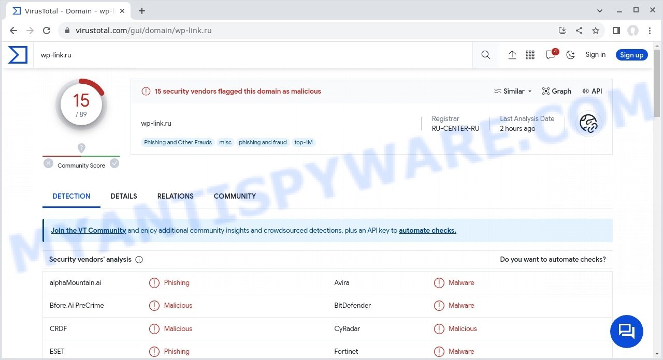The width and height of the screenshot is (663, 360).
Task: Switch to the DETAILS tab
Action: pyautogui.click(x=124, y=197)
